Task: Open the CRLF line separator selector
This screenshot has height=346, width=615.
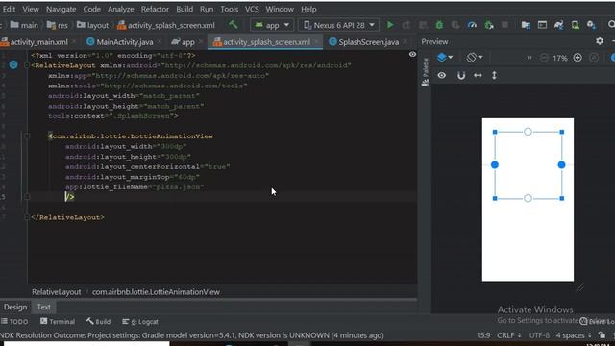Action: [508, 335]
